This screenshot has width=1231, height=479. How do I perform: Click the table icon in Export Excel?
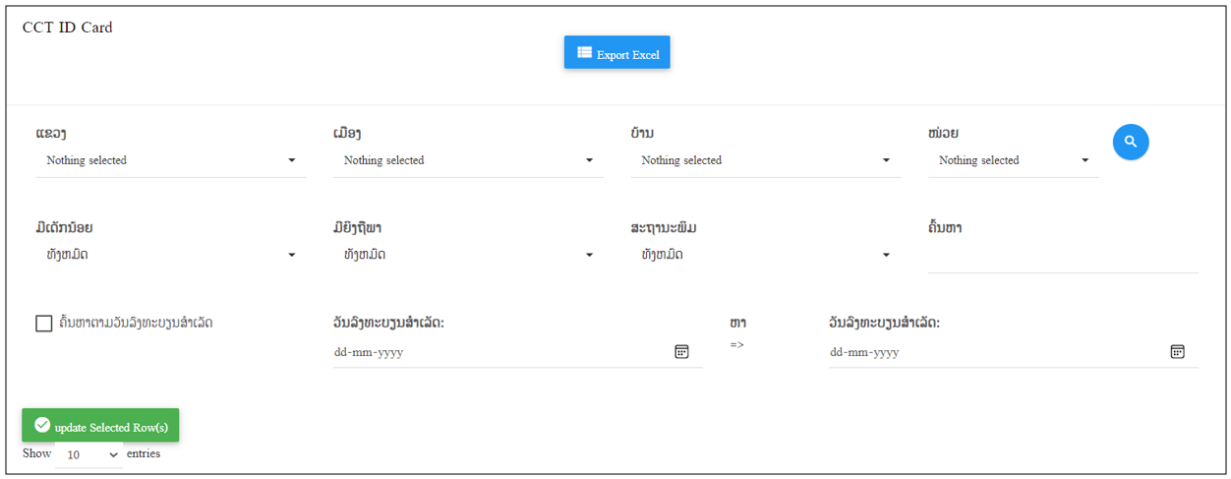584,53
